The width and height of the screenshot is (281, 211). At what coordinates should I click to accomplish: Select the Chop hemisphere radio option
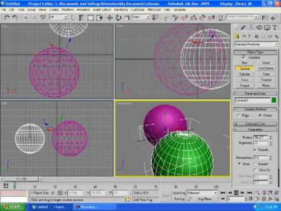239,164
